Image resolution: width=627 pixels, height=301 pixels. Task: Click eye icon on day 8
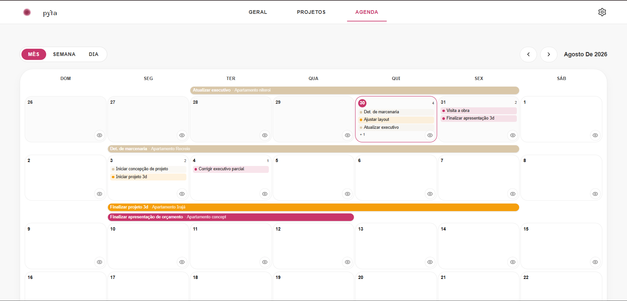595,194
